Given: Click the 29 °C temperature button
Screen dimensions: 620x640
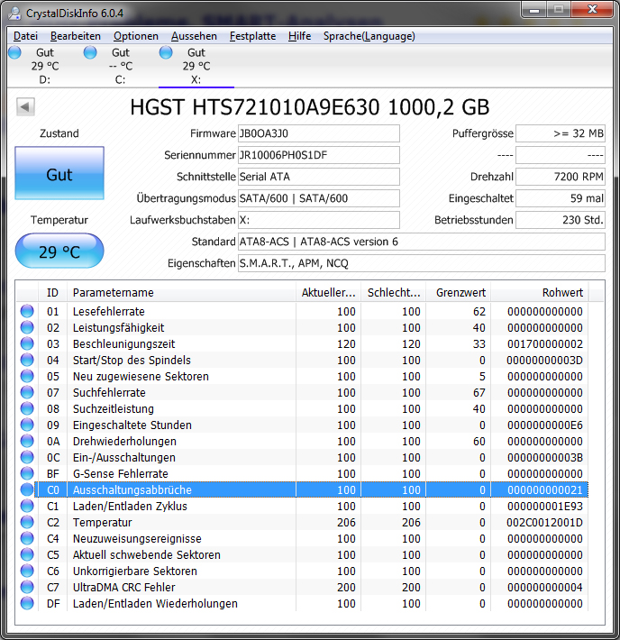Looking at the screenshot, I should click(x=59, y=251).
